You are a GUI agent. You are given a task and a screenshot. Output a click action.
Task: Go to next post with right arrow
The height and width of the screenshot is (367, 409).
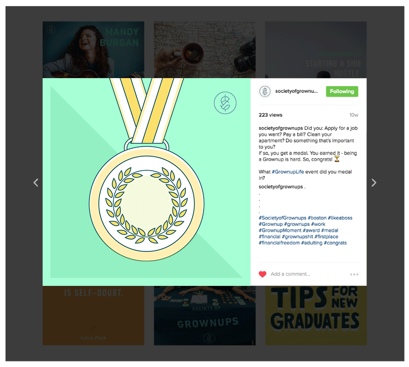click(374, 183)
